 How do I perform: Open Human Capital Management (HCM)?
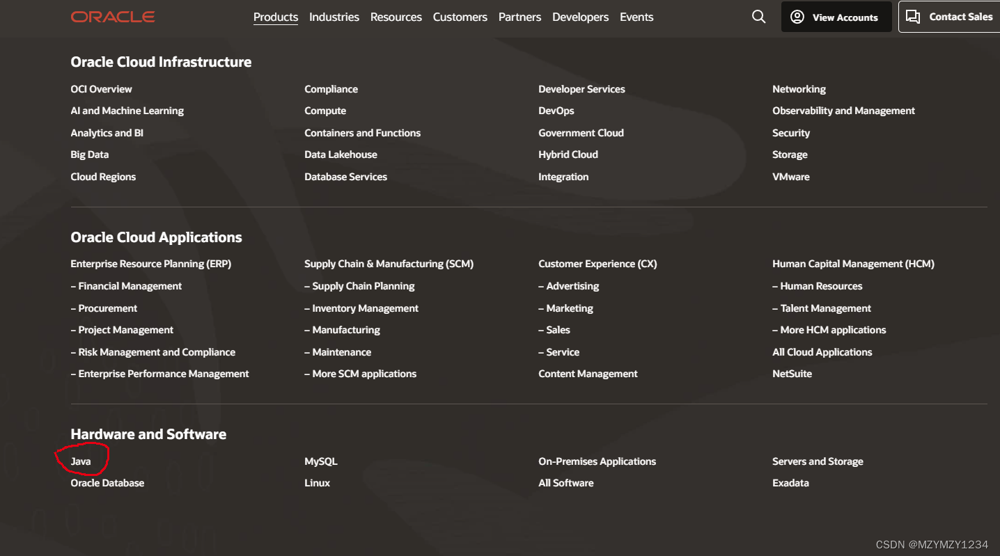pos(854,264)
